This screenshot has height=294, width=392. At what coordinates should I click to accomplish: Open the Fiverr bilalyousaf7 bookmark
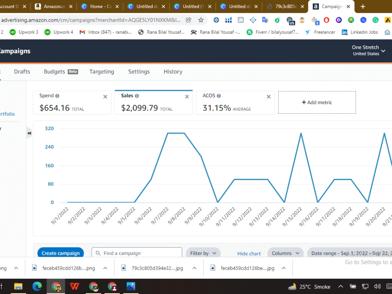tap(273, 32)
